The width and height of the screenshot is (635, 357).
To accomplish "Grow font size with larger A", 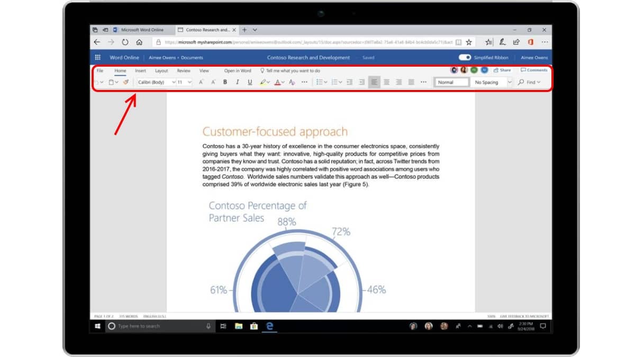I will [x=201, y=82].
